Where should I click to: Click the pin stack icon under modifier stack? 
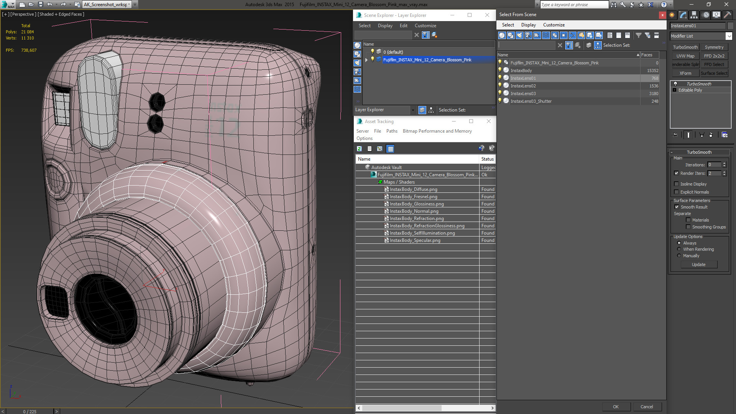pyautogui.click(x=675, y=135)
